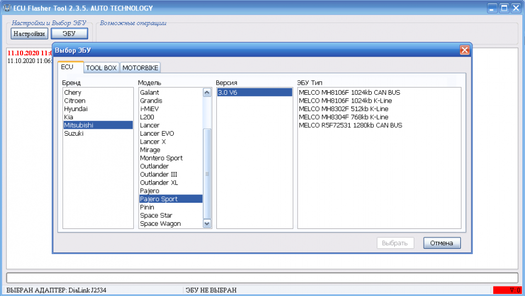Viewport: 525px width, 296px height.
Task: Click the ECU Flasher Tool title icon
Action: tap(7, 8)
